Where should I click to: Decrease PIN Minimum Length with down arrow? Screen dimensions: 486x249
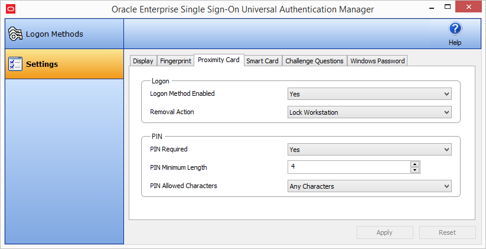pos(415,170)
